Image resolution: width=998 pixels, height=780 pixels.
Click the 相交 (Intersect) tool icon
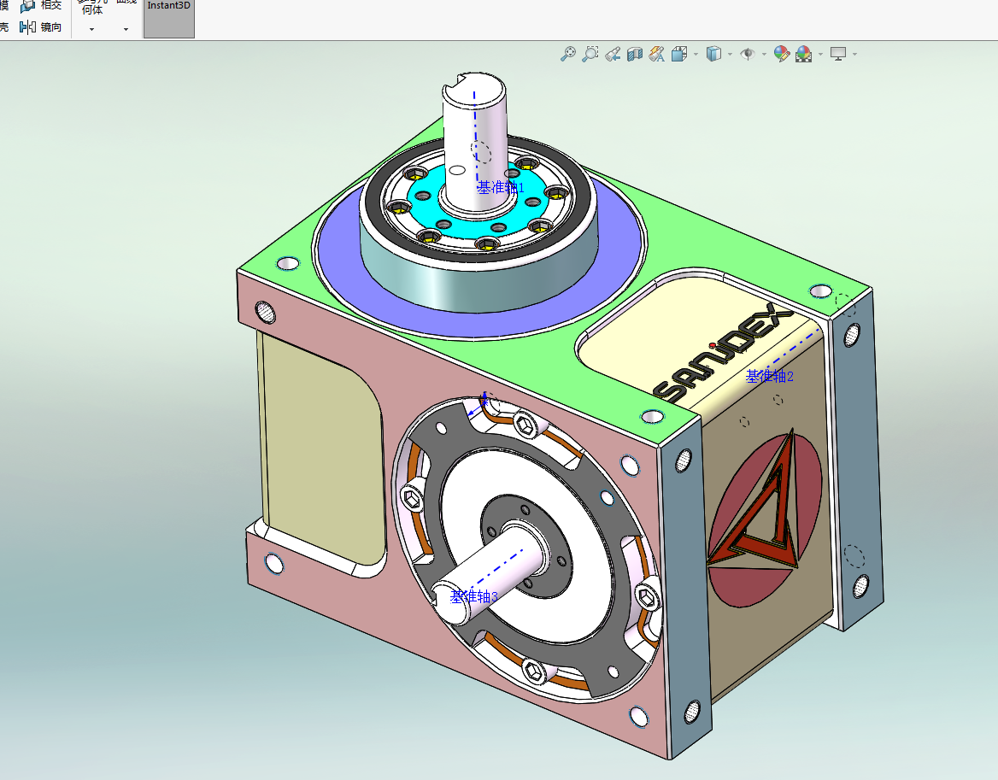27,6
